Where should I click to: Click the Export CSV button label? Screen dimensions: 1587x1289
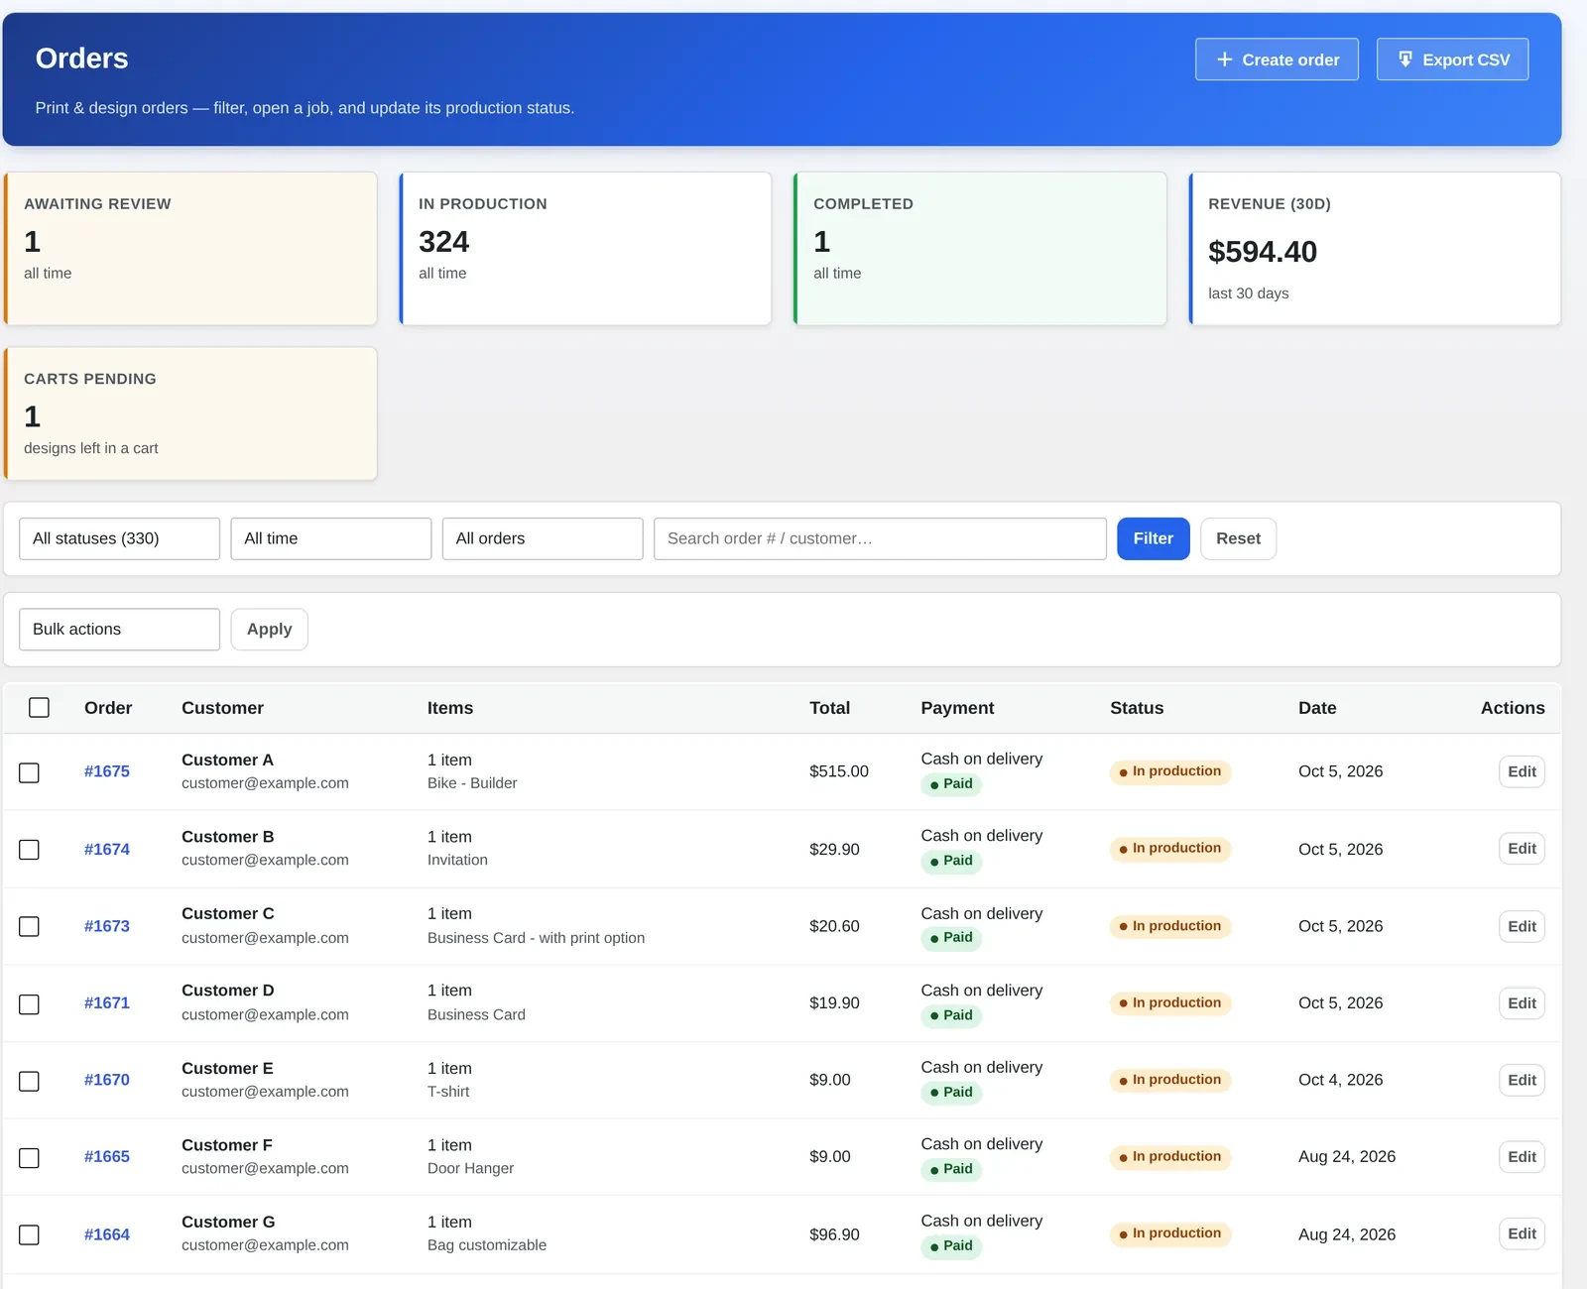coord(1466,59)
